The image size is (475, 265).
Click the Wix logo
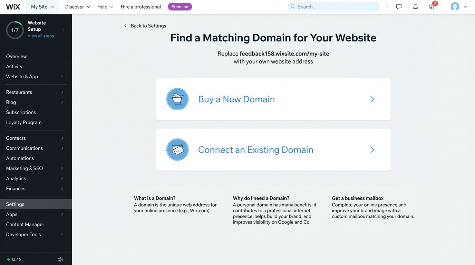click(x=13, y=6)
